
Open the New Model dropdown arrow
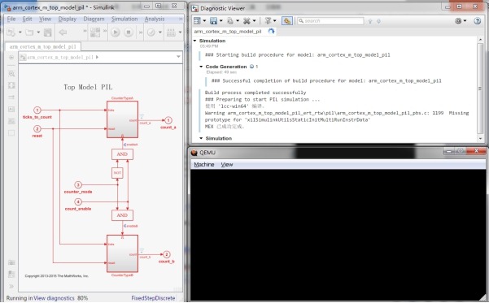tap(20, 32)
